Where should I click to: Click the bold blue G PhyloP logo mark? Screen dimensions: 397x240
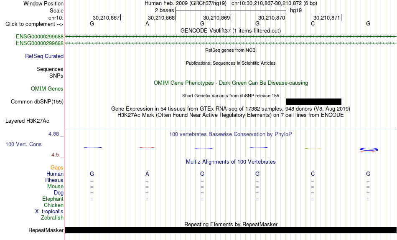point(369,149)
